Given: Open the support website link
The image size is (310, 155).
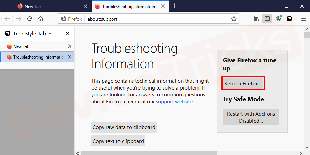Looking at the screenshot, I should 174,102.
